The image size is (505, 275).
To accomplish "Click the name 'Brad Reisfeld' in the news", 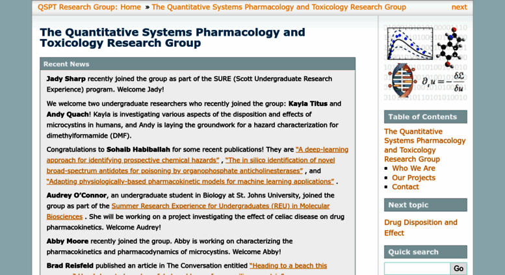I will pyautogui.click(x=70, y=266).
